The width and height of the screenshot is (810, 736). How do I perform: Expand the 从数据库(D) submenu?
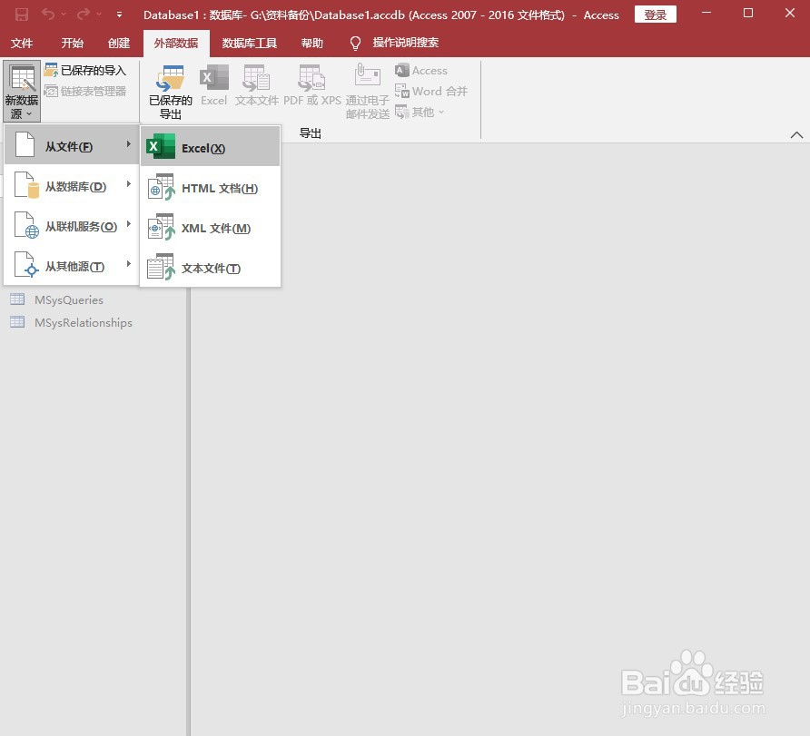[x=72, y=186]
